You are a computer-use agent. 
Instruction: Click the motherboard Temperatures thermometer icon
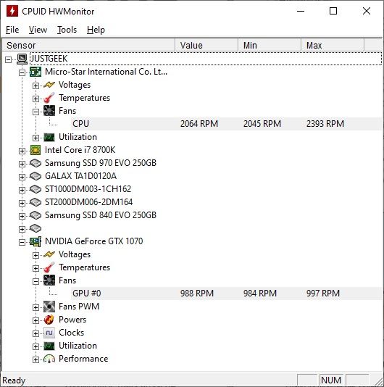click(x=49, y=98)
